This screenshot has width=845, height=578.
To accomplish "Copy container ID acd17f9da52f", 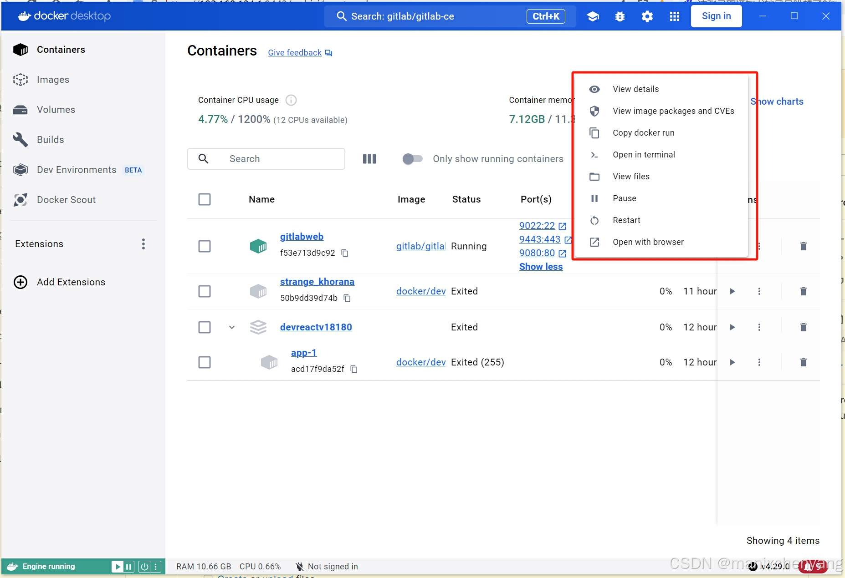I will point(354,369).
